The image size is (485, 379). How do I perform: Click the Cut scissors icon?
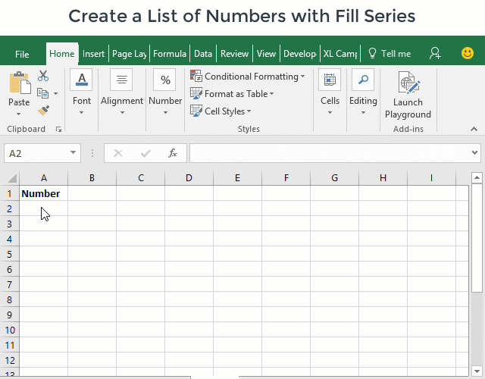(x=43, y=76)
